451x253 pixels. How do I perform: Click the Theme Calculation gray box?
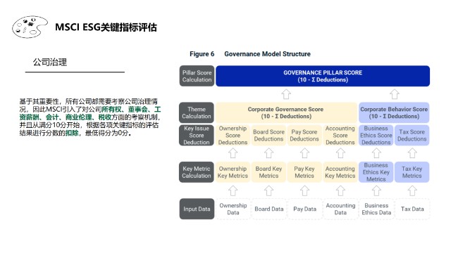click(197, 112)
